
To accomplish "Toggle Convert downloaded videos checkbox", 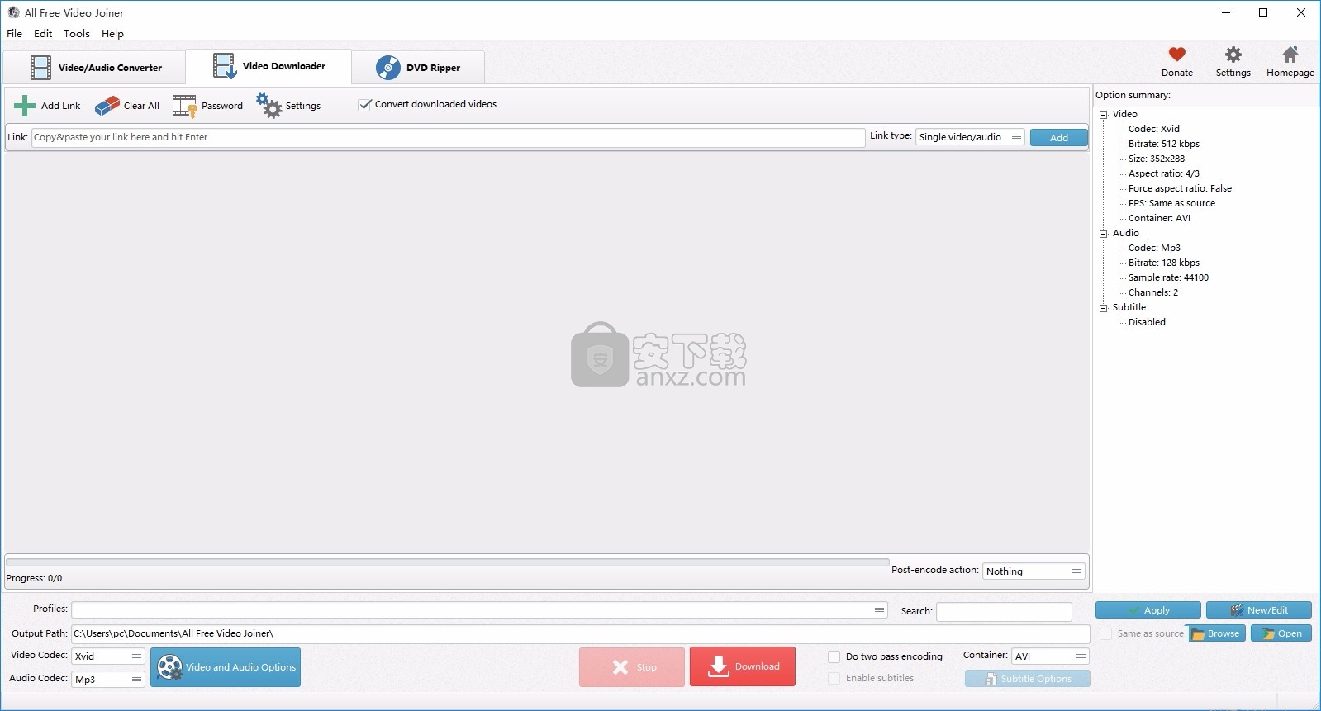I will tap(364, 105).
